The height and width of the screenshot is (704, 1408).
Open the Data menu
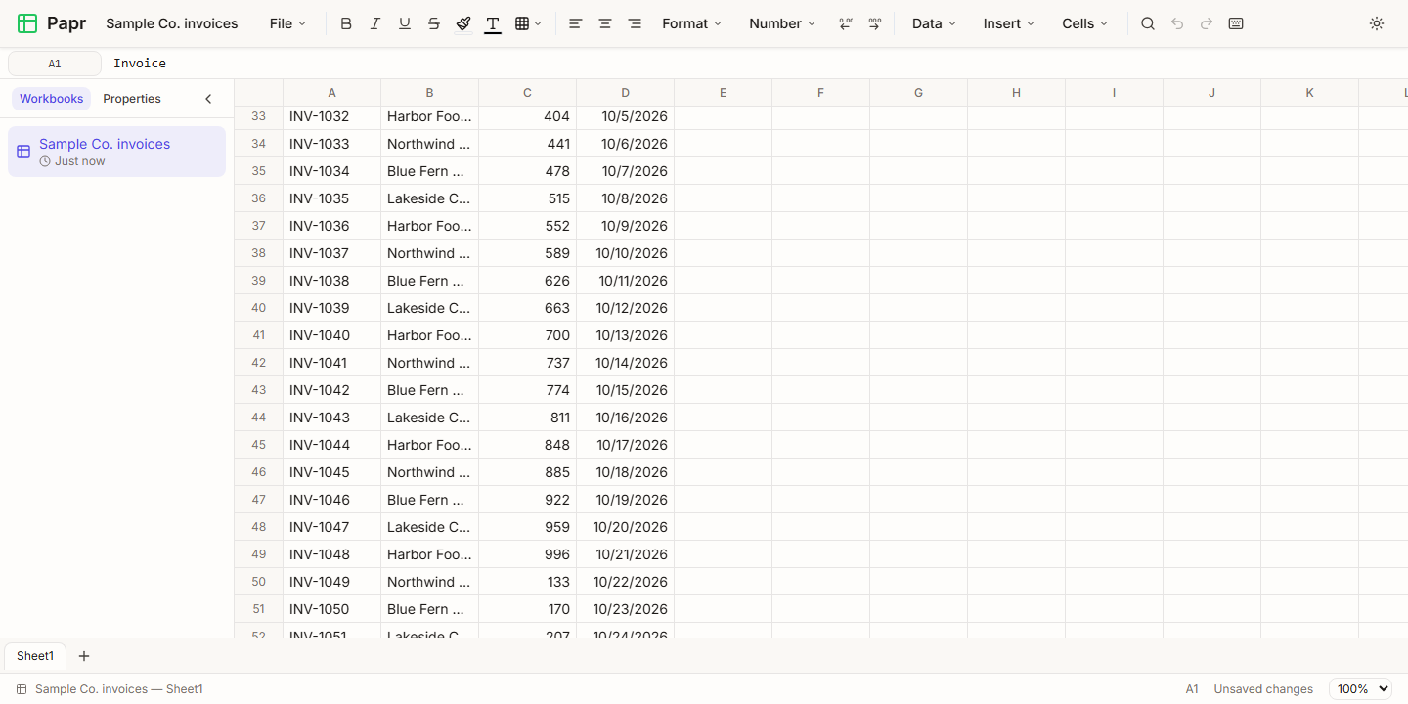[x=935, y=23]
